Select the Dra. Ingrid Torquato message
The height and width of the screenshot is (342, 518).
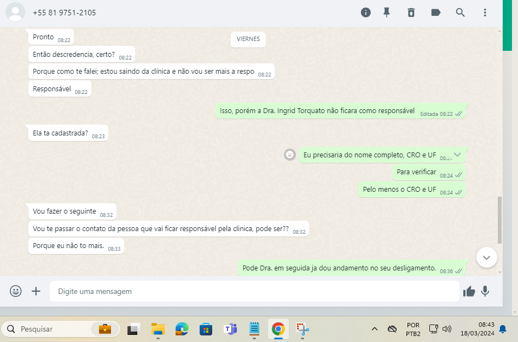(340, 111)
